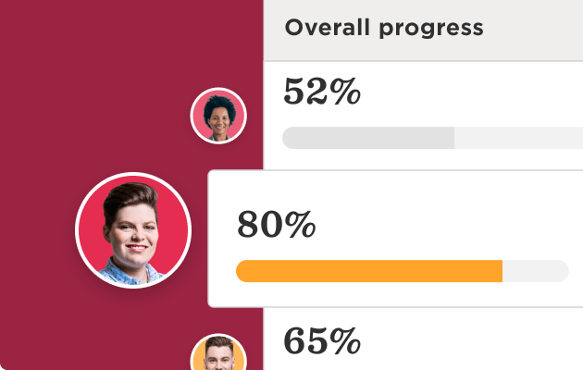Image resolution: width=583 pixels, height=370 pixels.
Task: Click empty white space right of the 52% value
Action: pyautogui.click(x=463, y=92)
